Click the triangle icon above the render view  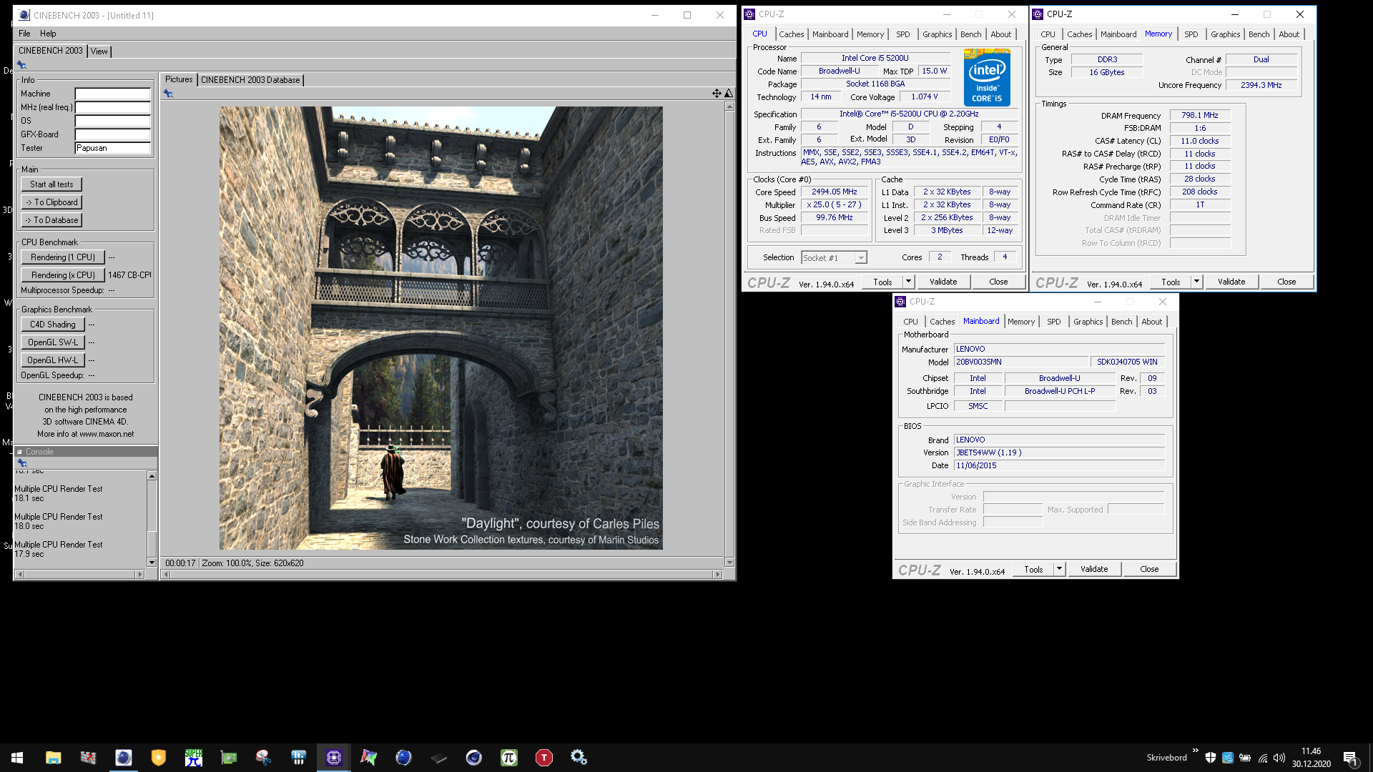point(729,94)
